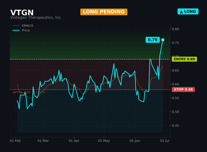Click the Price legend label
The width and height of the screenshot is (207, 152).
[x=26, y=30]
